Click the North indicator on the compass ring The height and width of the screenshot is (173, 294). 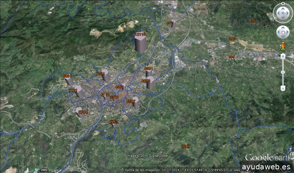(x=283, y=4)
